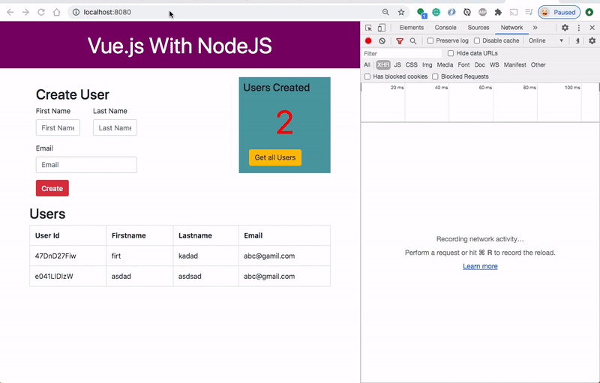Image resolution: width=600 pixels, height=383 pixels.
Task: Open DevTools three-dot menu
Action: pos(578,28)
